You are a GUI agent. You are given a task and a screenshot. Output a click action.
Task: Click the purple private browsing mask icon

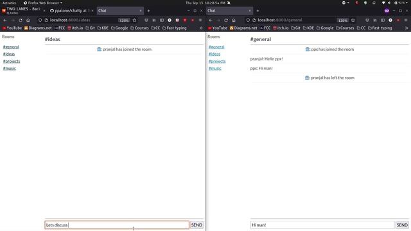[387, 11]
